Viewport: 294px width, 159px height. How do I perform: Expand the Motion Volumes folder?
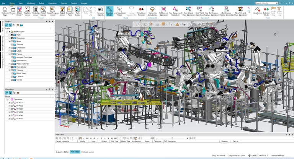[10, 64]
